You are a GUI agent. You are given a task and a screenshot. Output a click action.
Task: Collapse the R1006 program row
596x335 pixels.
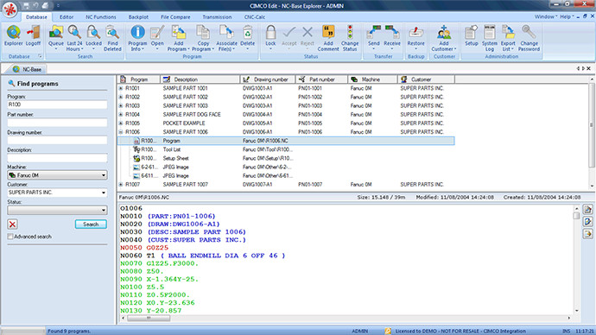coord(121,132)
